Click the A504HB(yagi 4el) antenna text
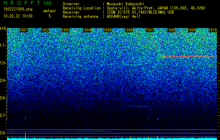 point(123,16)
